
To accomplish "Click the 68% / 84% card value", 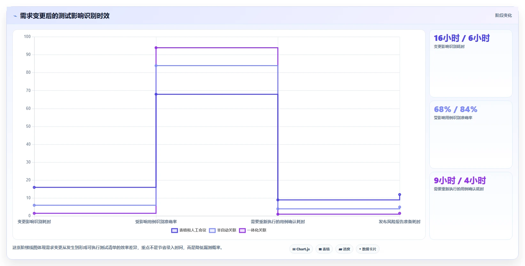I will pos(456,110).
